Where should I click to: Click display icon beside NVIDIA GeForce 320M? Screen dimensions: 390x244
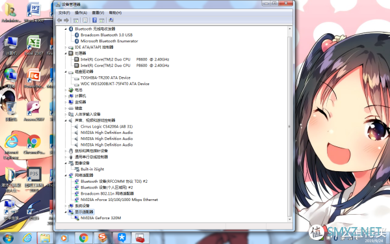coord(77,218)
